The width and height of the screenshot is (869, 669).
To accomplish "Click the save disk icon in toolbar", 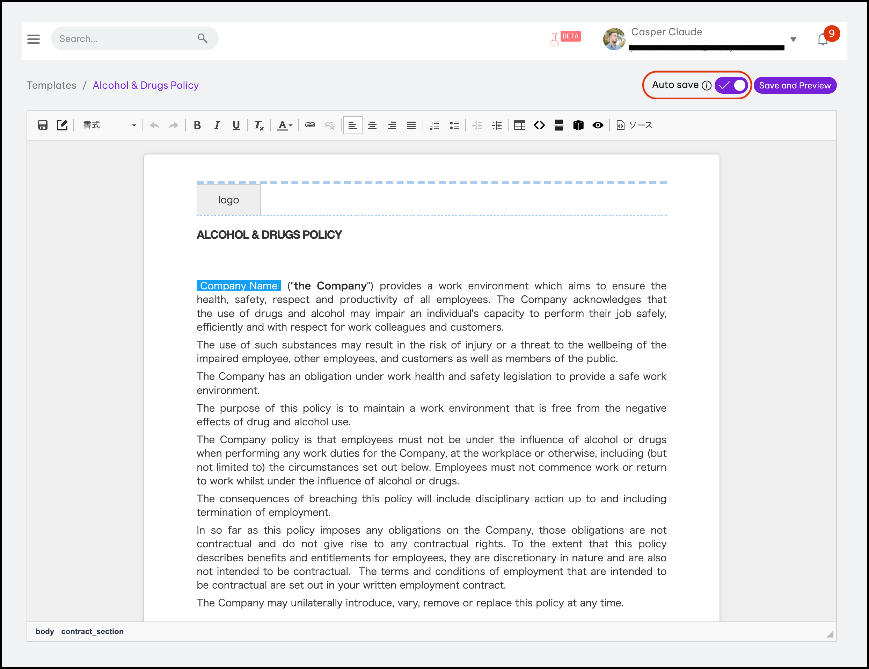I will pos(43,125).
